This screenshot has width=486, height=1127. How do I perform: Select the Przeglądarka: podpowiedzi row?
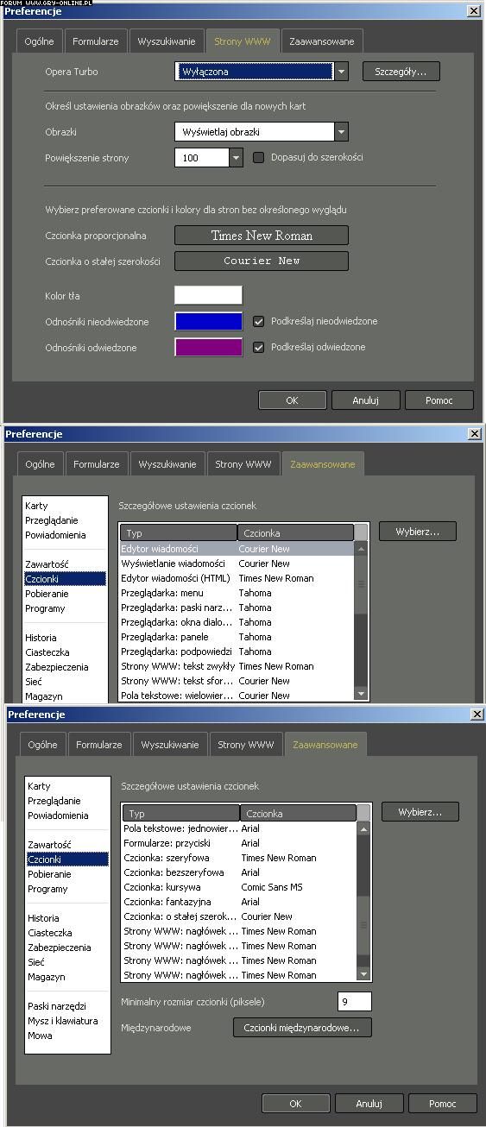click(x=237, y=652)
